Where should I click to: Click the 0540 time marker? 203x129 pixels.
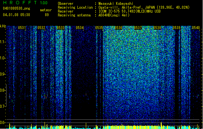(x=196, y=28)
